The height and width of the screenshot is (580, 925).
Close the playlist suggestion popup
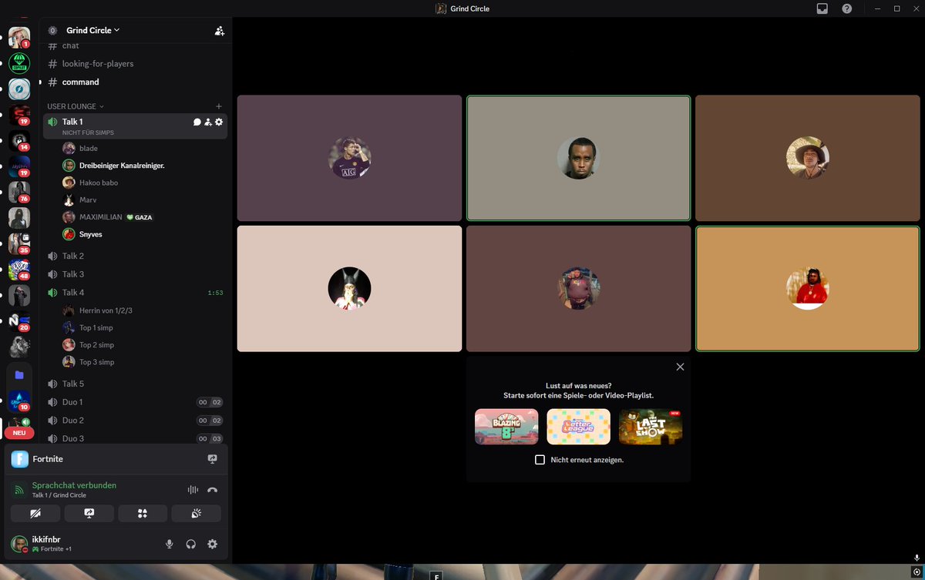(x=680, y=367)
